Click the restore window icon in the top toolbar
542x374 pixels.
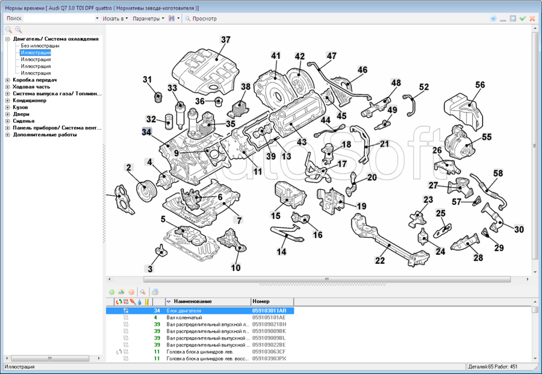[x=513, y=18]
